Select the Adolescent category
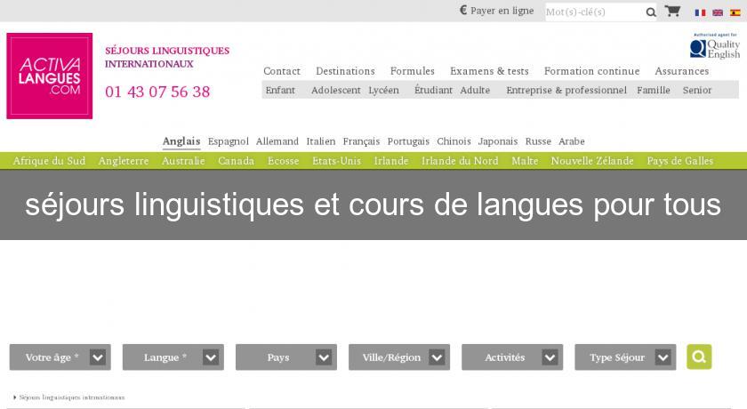This screenshot has height=409, width=747. coord(335,90)
